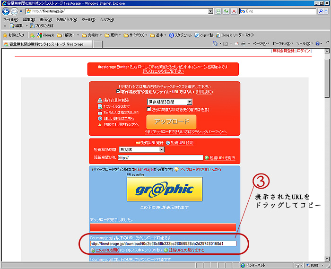Open the 詳しい説明はこちら link

[119, 119]
